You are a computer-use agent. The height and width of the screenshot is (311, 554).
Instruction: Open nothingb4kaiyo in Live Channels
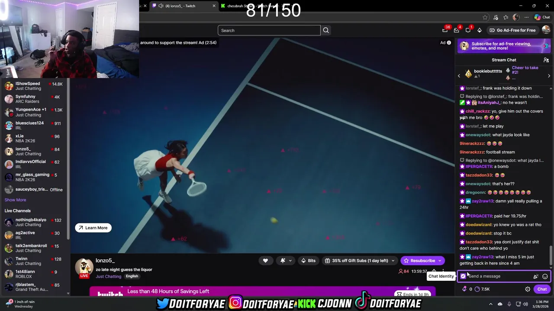point(34,222)
